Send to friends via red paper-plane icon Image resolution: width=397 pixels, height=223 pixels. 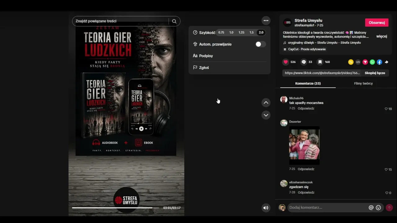coord(365,62)
